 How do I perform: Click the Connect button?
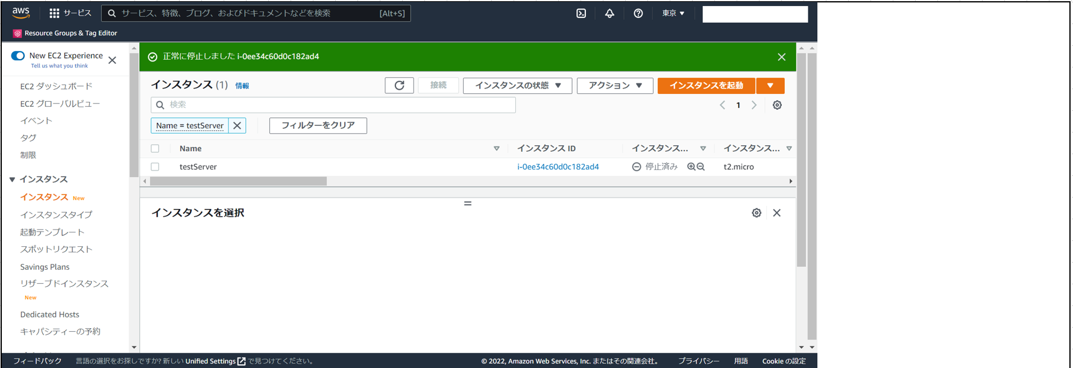(438, 86)
